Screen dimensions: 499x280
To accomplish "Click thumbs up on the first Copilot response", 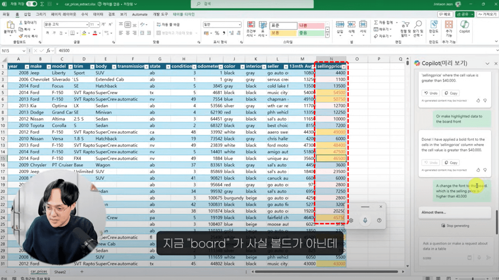I will point(478,100).
